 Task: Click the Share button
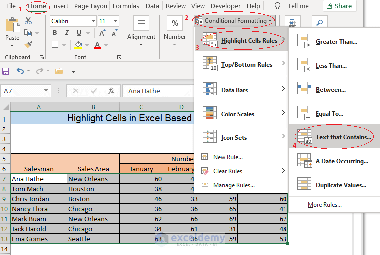(339, 6)
